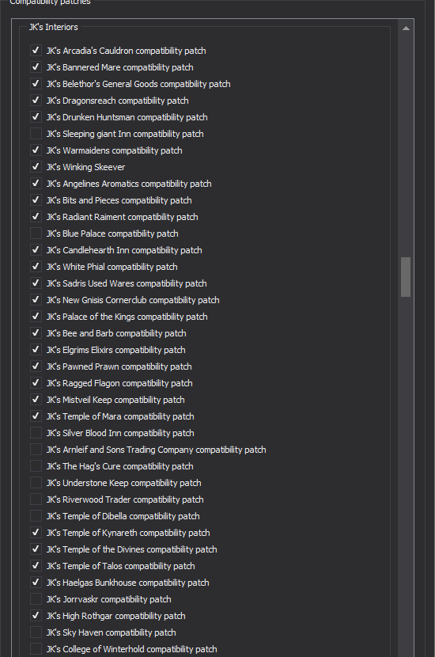Disable JK's Dragonsreach compatibility patch

pos(36,101)
